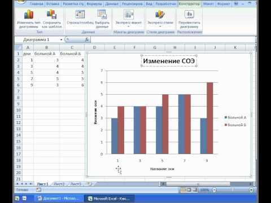Open Выбрать данные dialog icon
This screenshot has width=271, height=203.
click(x=102, y=15)
